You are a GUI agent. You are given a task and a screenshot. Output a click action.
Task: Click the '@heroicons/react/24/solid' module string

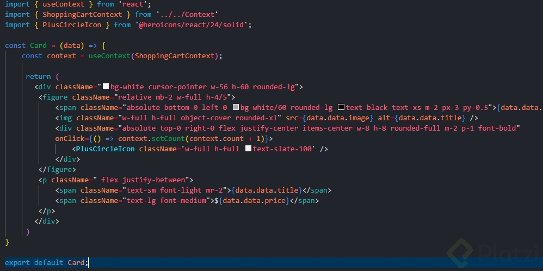click(x=191, y=25)
